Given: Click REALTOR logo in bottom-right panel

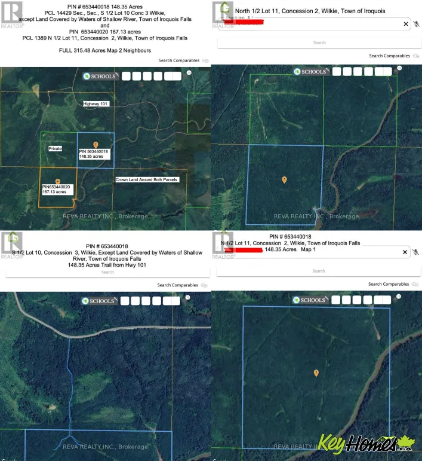Looking at the screenshot, I should click(x=223, y=246).
